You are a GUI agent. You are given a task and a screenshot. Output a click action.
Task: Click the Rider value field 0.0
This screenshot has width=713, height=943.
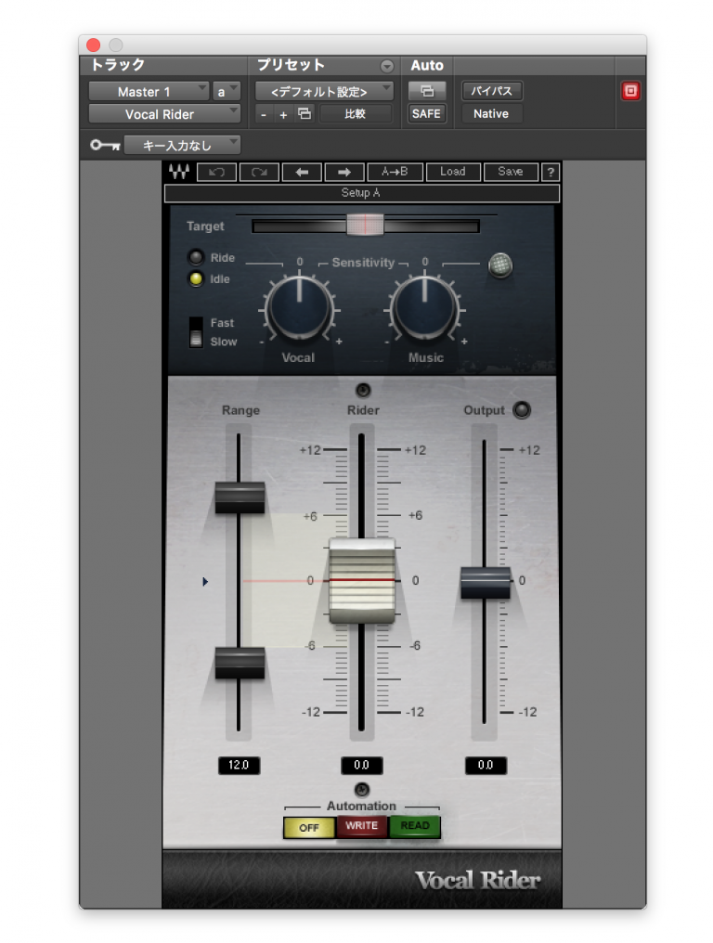[362, 765]
